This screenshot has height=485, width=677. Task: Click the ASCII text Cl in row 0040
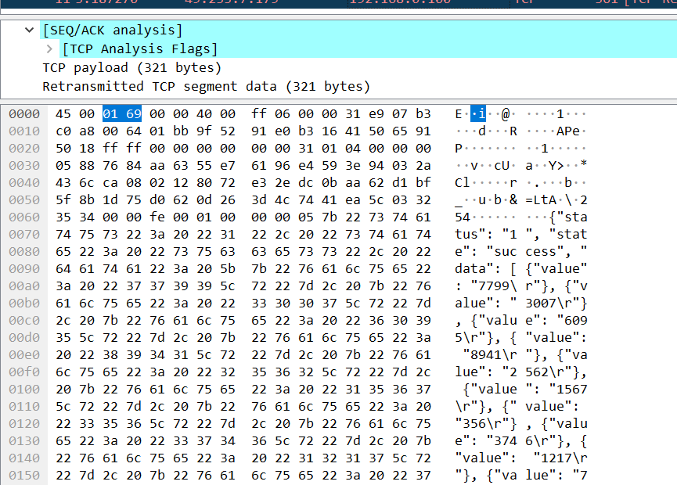[x=463, y=183]
